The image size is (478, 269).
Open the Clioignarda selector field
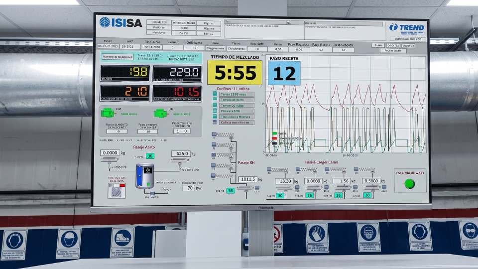click(x=236, y=48)
